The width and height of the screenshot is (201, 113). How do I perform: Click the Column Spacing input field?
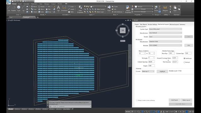point(151,62)
